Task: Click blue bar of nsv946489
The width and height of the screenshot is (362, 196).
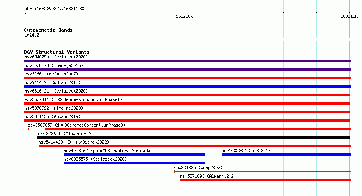Action: point(187,86)
